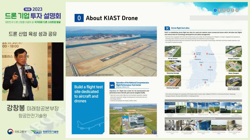Viewport: 250px width, 140px height.
Task: Click the Ministry of Land emblem logo
Action: click(x=10, y=132)
